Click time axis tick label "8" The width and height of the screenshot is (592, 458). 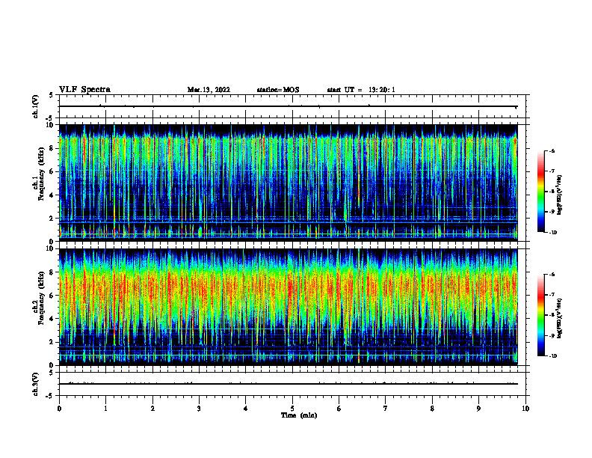tap(432, 409)
